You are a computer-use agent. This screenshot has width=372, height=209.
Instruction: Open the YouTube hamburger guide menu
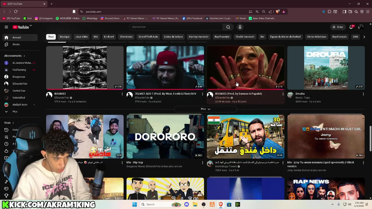(6, 27)
